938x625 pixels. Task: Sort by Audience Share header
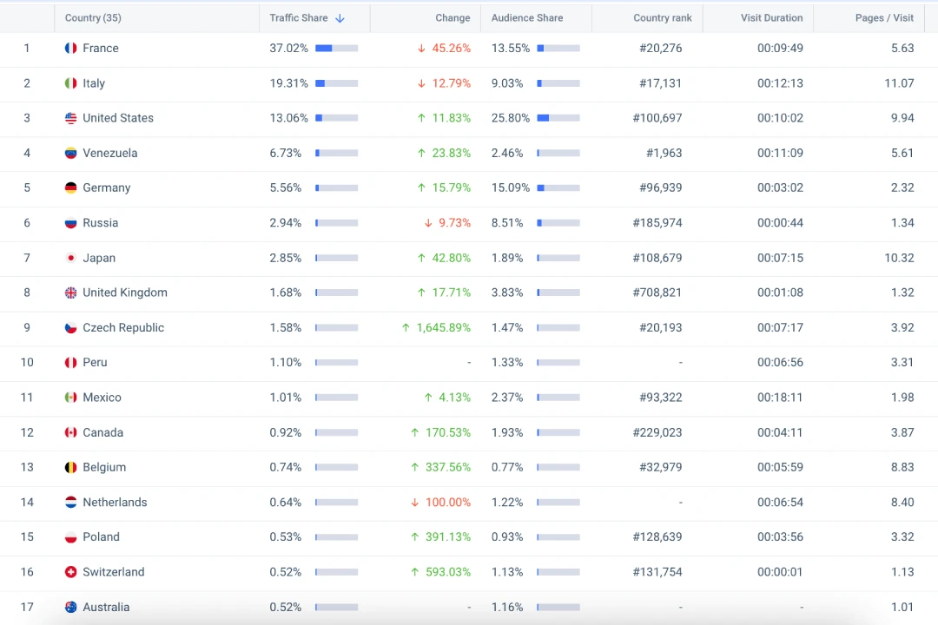pyautogui.click(x=527, y=18)
